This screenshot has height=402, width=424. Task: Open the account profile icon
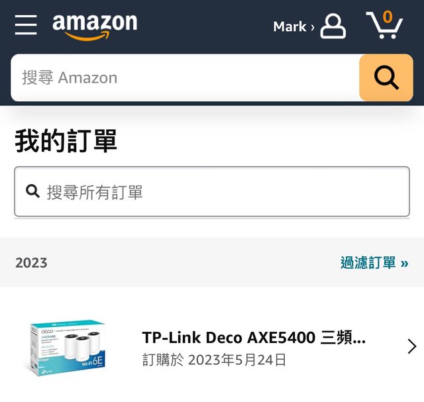(333, 26)
